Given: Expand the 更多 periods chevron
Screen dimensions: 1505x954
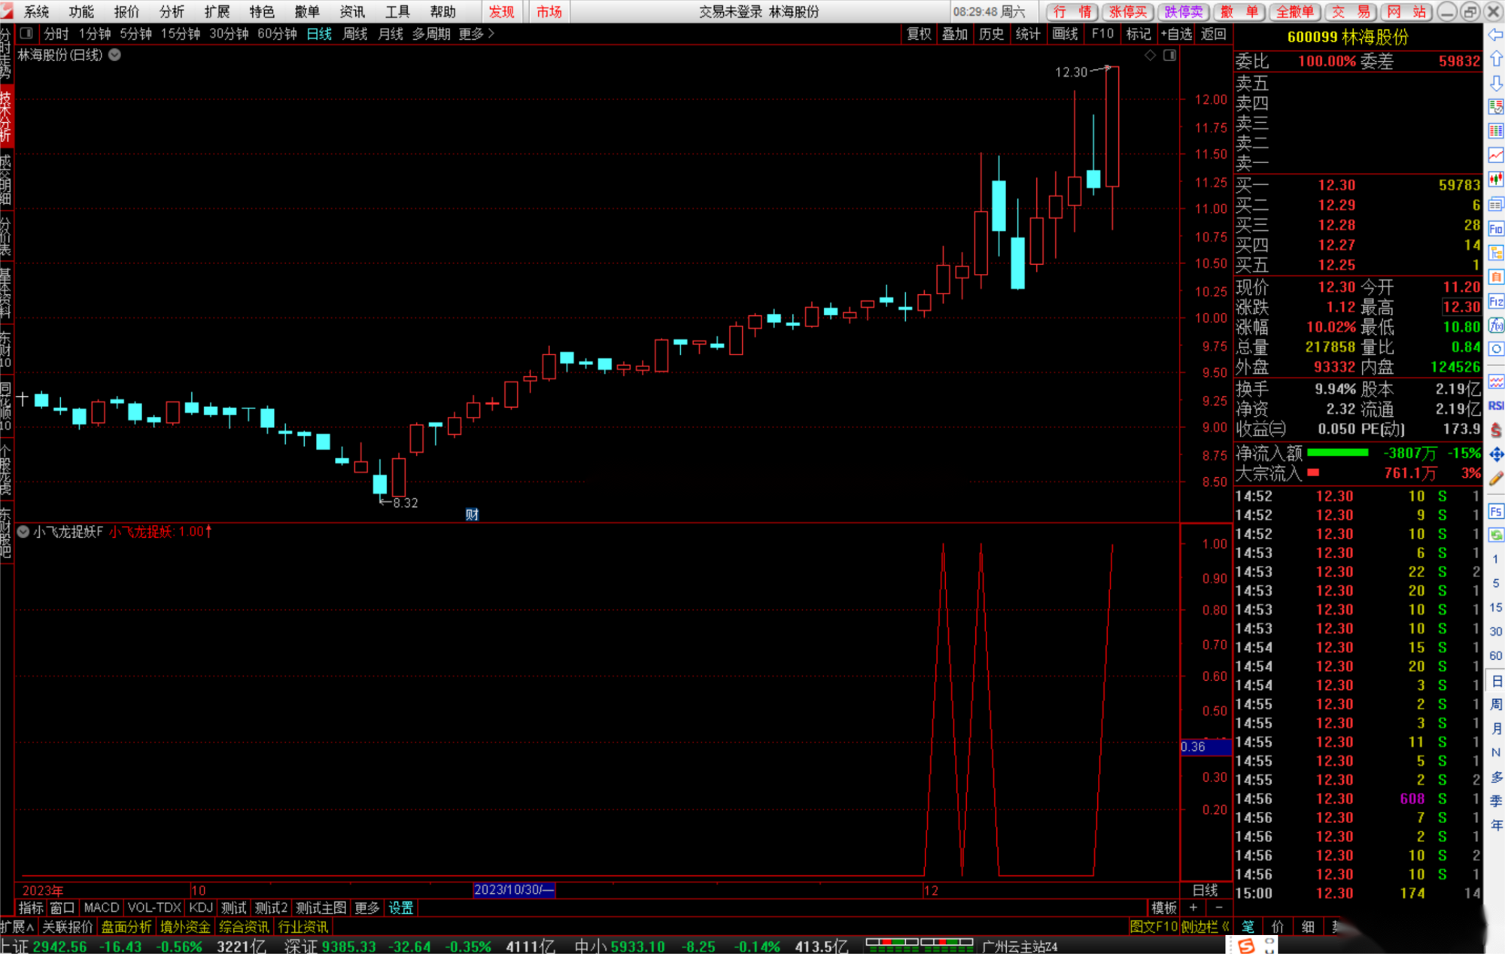Looking at the screenshot, I should click(x=491, y=33).
